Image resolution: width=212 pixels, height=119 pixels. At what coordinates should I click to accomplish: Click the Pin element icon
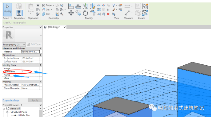point(108,10)
